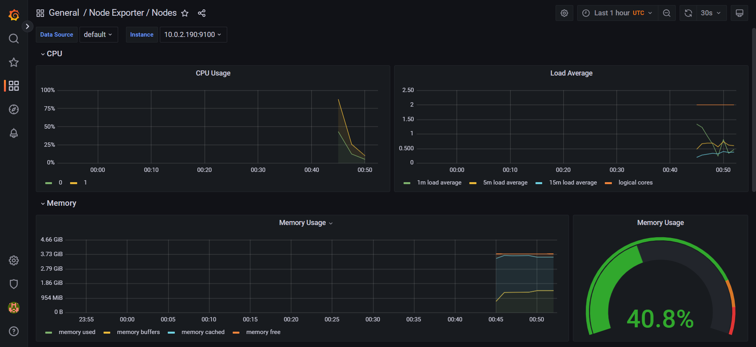Click the green swatch for series 0
The height and width of the screenshot is (347, 756).
49,183
